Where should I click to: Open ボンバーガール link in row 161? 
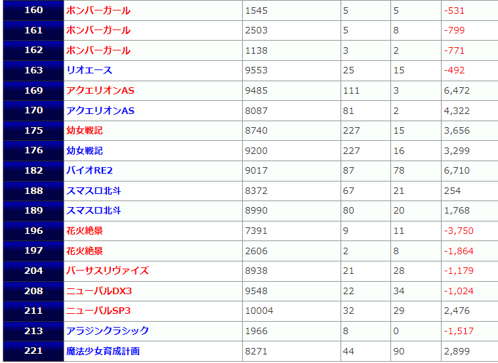pyautogui.click(x=98, y=30)
